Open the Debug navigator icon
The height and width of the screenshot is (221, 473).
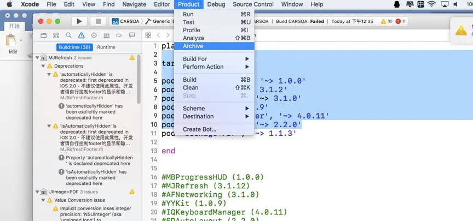(107, 35)
